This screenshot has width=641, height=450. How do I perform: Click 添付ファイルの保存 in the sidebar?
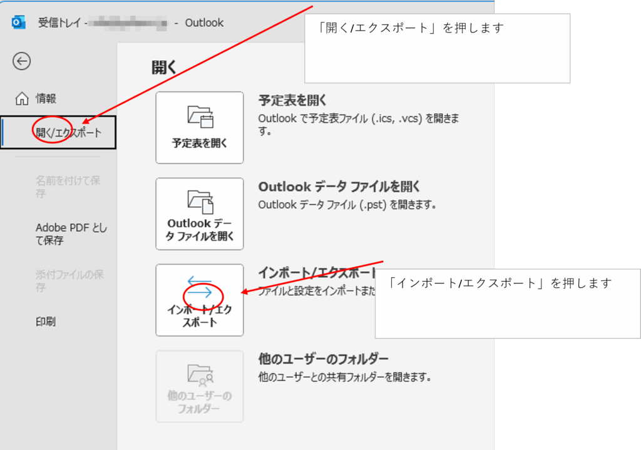point(69,281)
